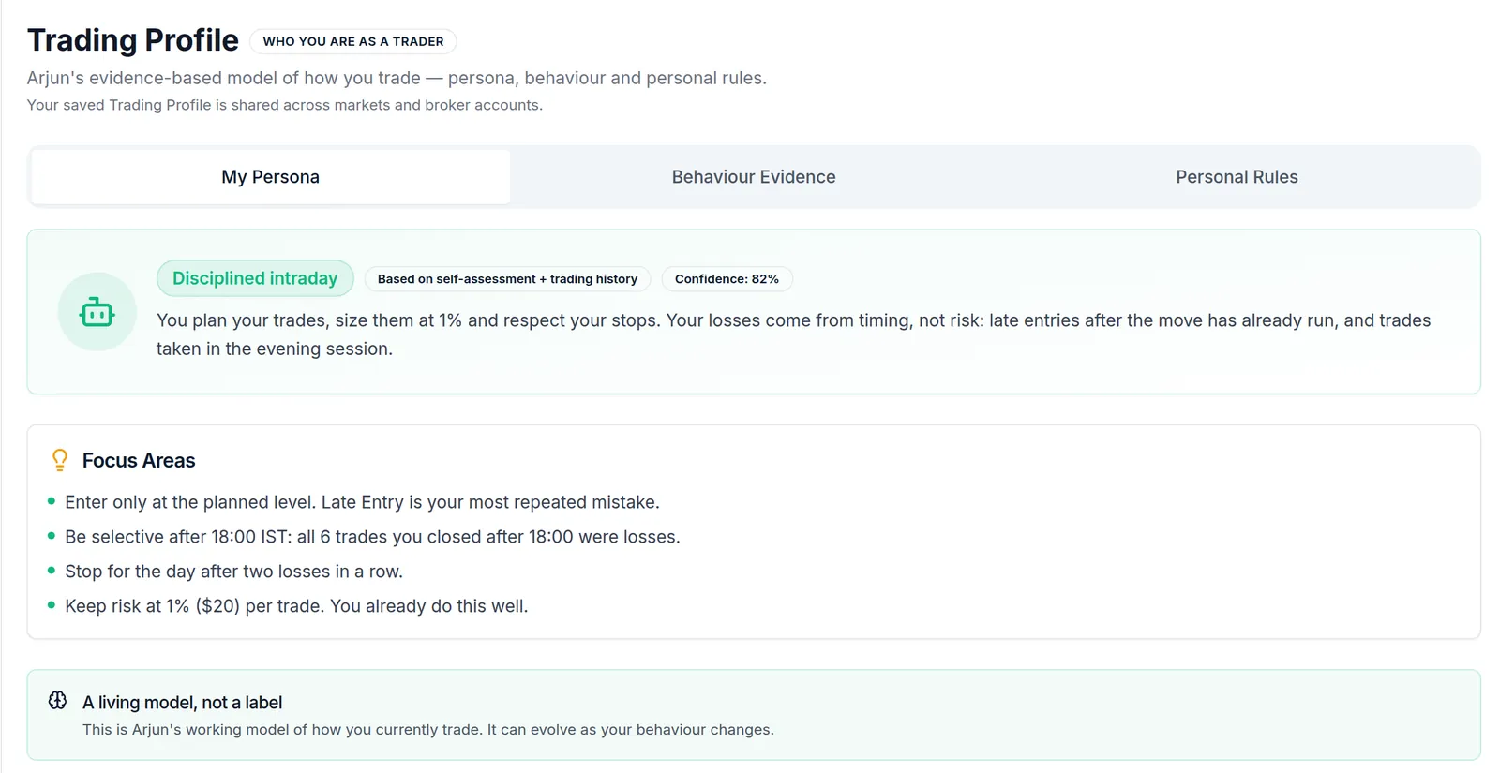Click the Focus Areas section heading
This screenshot has width=1500, height=773.
click(139, 460)
